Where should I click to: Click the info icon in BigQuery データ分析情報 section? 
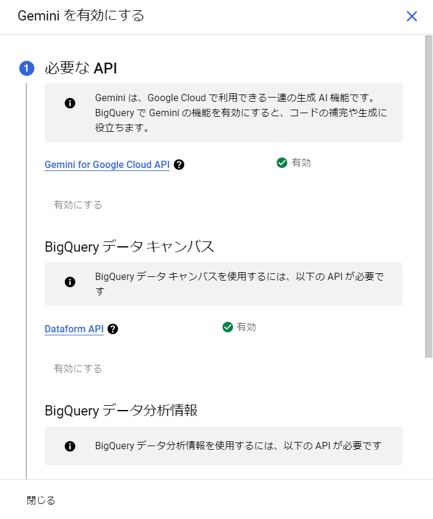pyautogui.click(x=69, y=446)
